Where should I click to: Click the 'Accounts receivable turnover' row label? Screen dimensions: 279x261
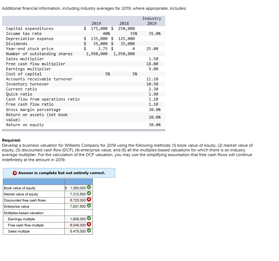tap(39, 79)
